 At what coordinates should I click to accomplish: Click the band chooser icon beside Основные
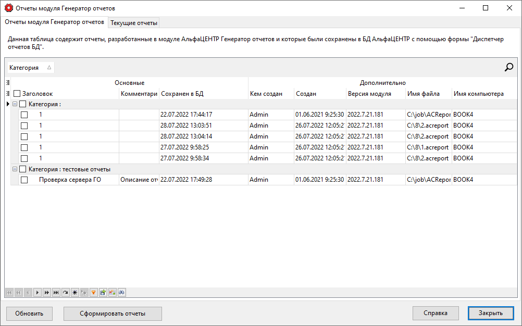point(8,82)
